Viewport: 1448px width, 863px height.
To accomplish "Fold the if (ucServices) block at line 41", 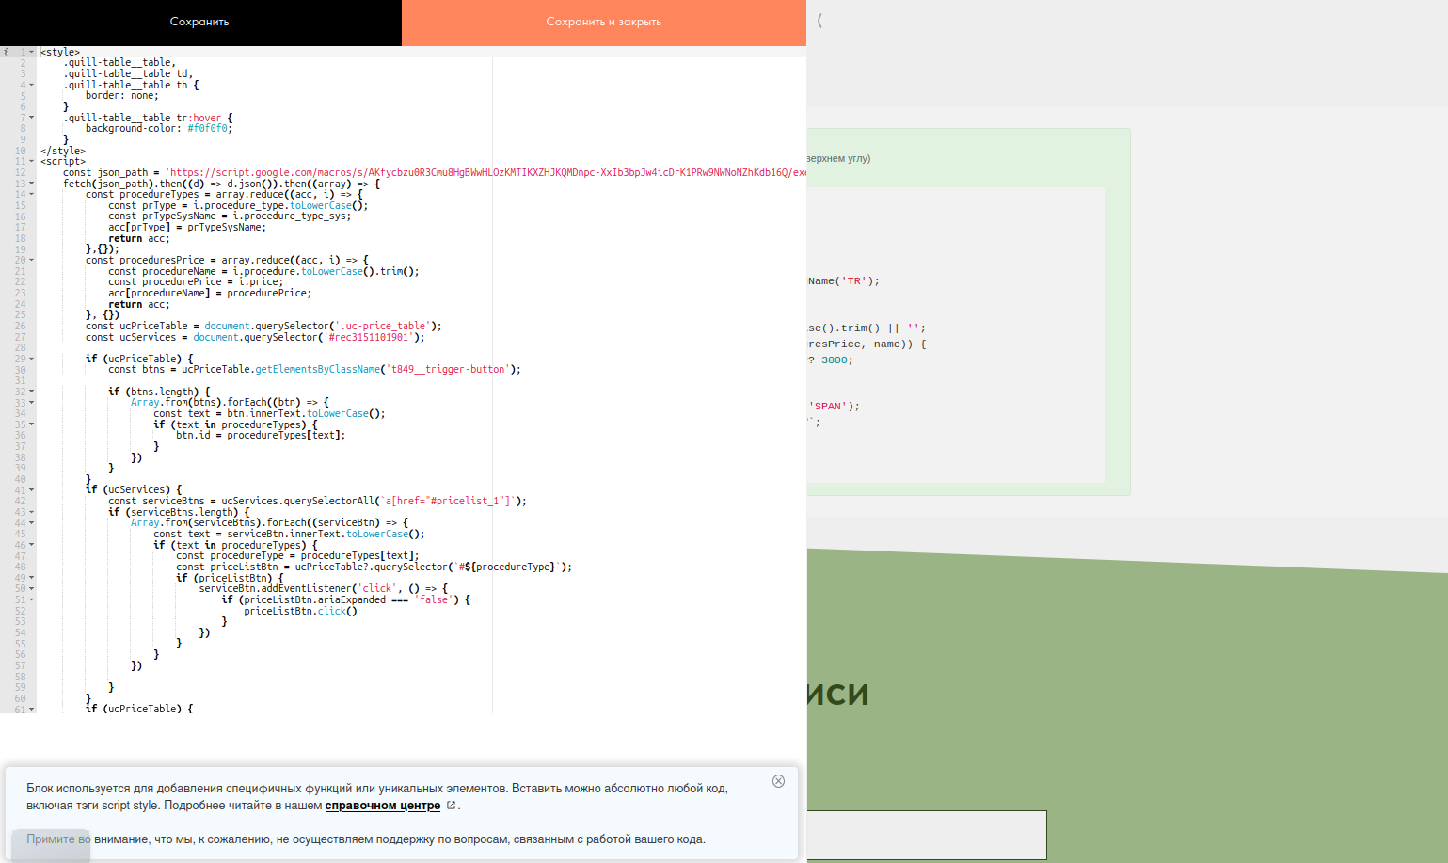I will (x=32, y=490).
